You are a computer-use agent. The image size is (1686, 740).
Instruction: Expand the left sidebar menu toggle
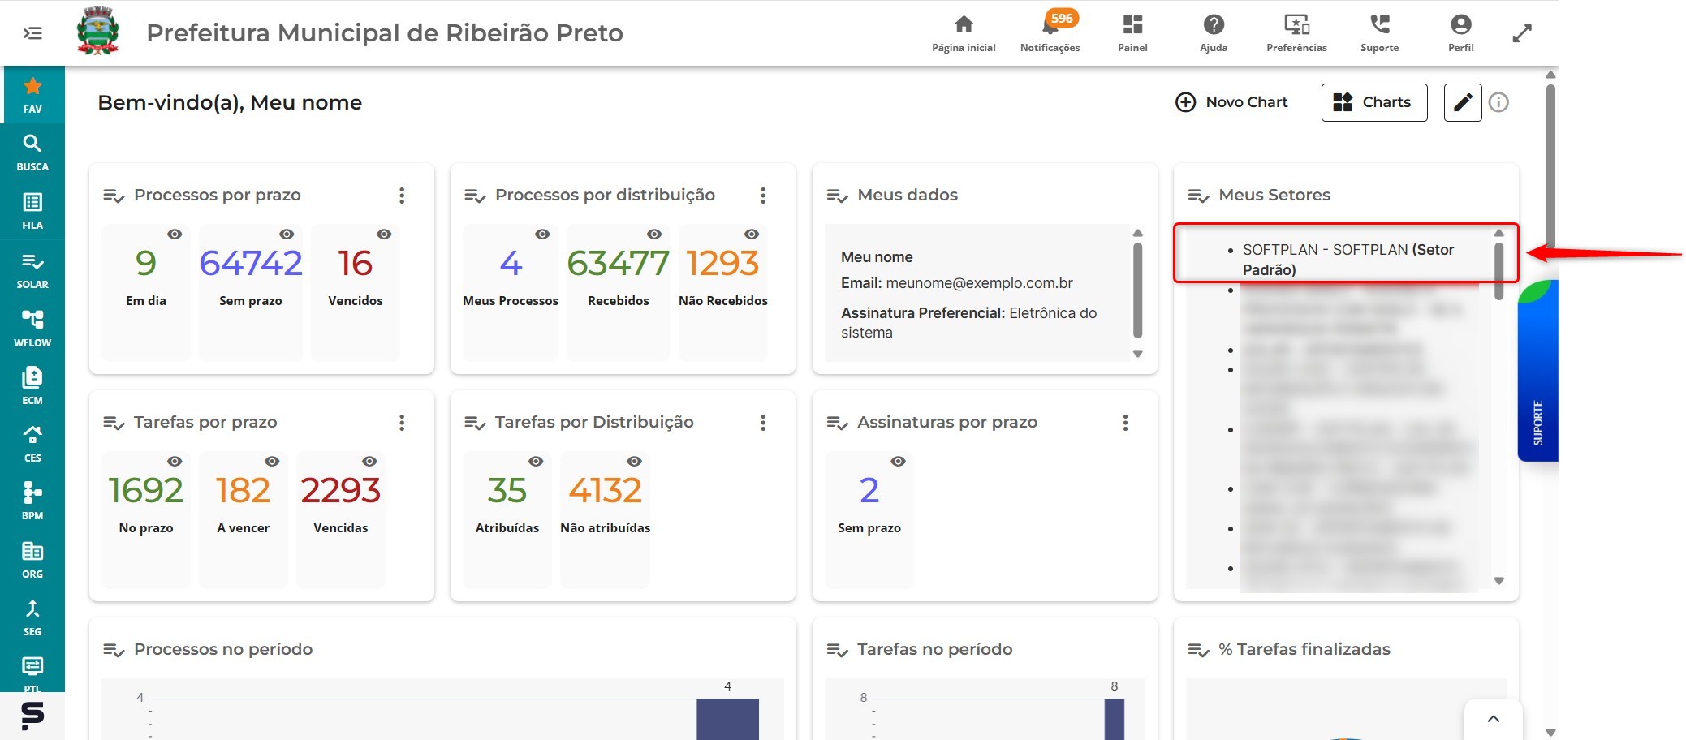[x=32, y=33]
